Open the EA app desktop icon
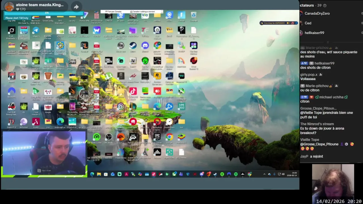Image resolution: width=363 pixels, height=204 pixels. pos(121,137)
